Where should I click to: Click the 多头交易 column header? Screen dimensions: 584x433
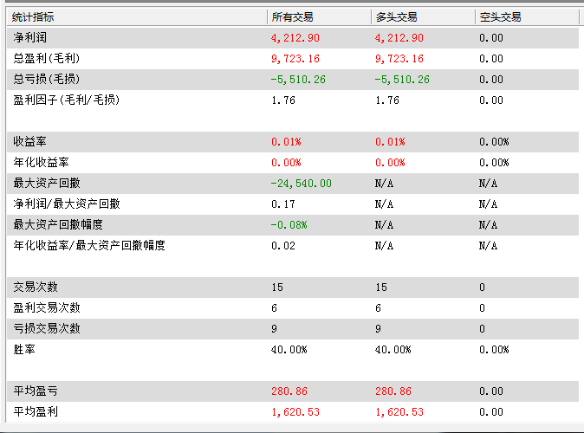tap(396, 16)
